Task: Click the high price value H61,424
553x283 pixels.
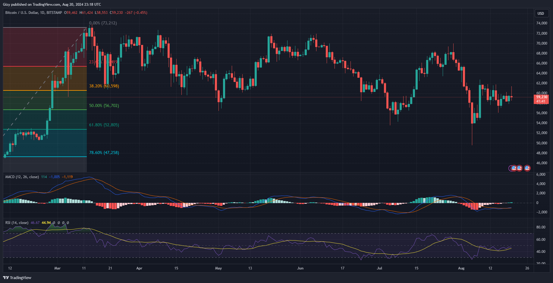Action: point(86,13)
